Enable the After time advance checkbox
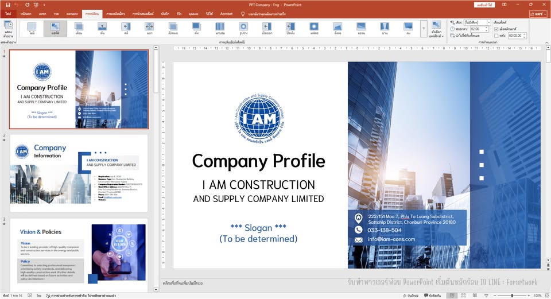 click(496, 36)
